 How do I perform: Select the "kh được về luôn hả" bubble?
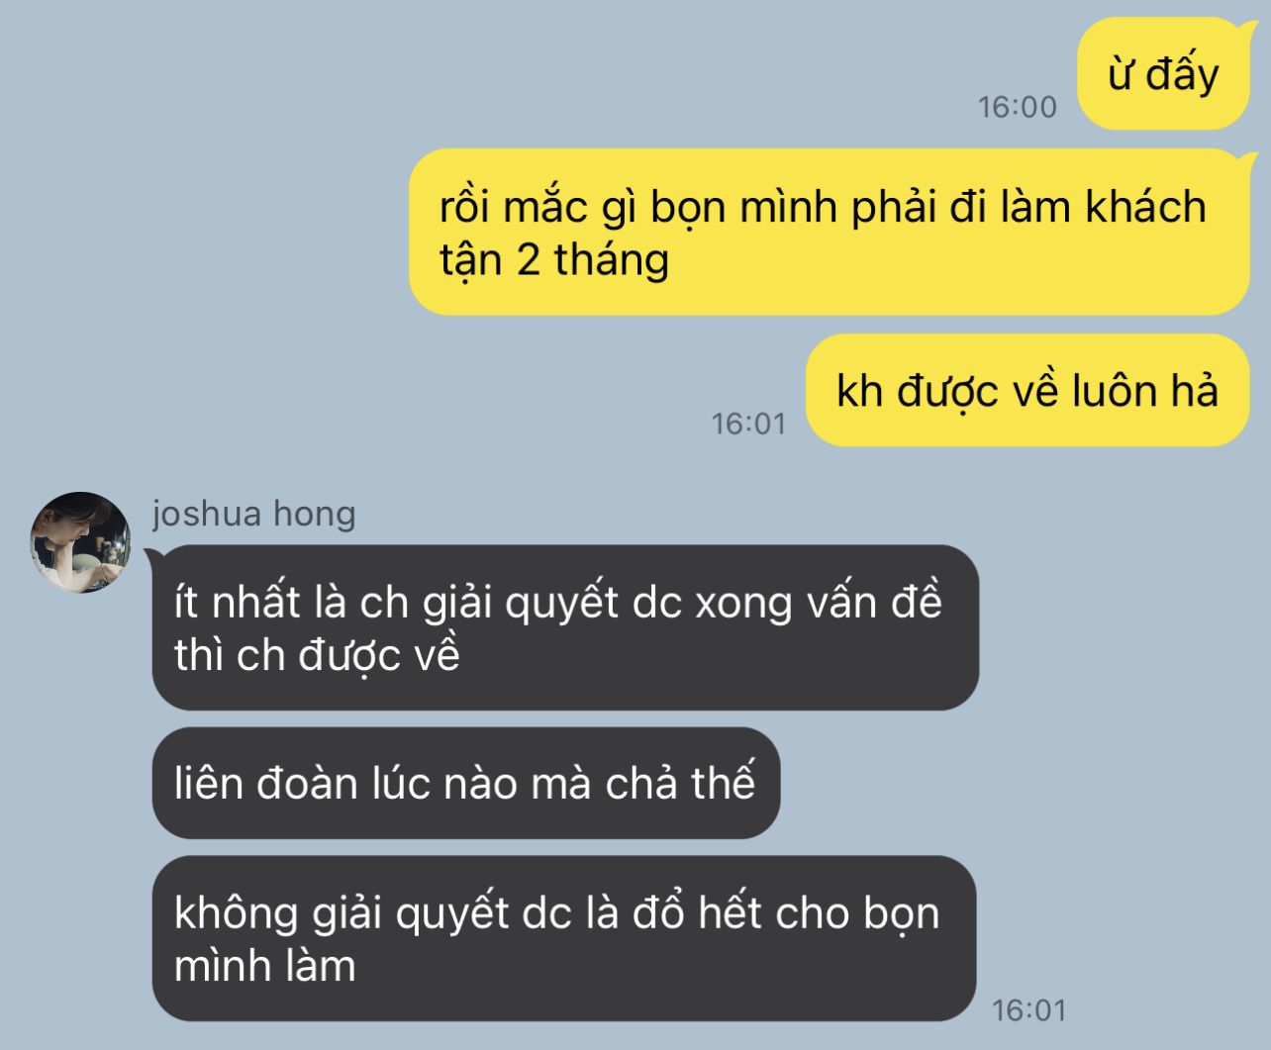point(1027,391)
